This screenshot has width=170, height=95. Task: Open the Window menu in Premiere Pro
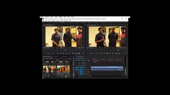(x=66, y=21)
